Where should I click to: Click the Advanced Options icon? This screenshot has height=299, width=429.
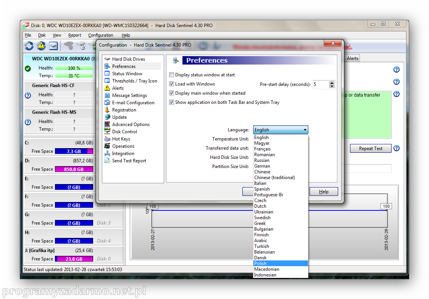click(107, 124)
